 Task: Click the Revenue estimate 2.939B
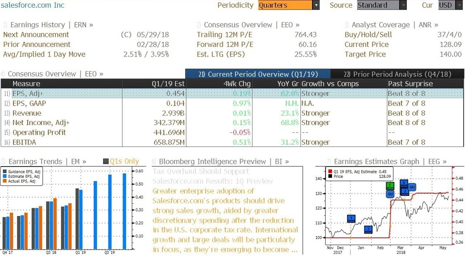[x=173, y=113]
